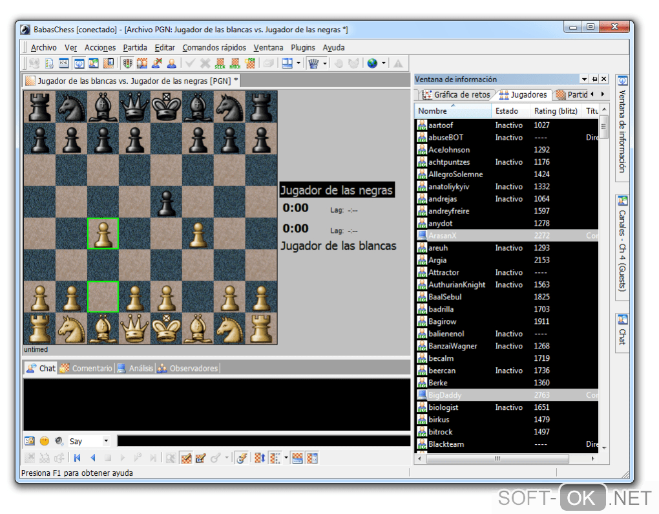Viewport: 659px width, 514px height.
Task: Open the preferences document icon in toolbar
Action: 49,63
